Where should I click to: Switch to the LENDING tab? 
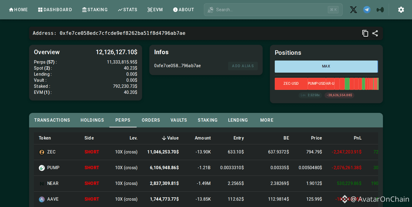238,120
